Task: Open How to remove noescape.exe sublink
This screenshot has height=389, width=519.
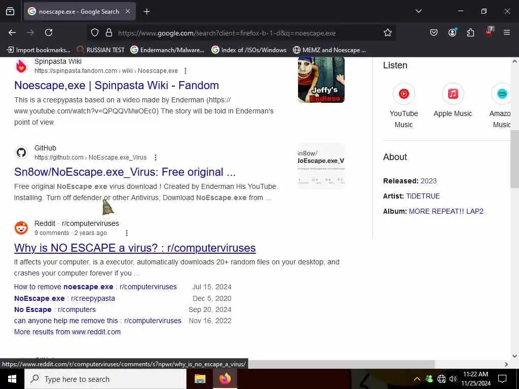Action: [95, 287]
